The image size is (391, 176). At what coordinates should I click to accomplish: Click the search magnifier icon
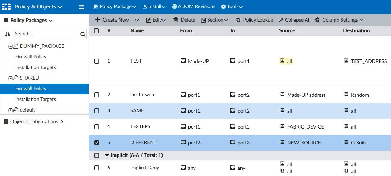83,34
